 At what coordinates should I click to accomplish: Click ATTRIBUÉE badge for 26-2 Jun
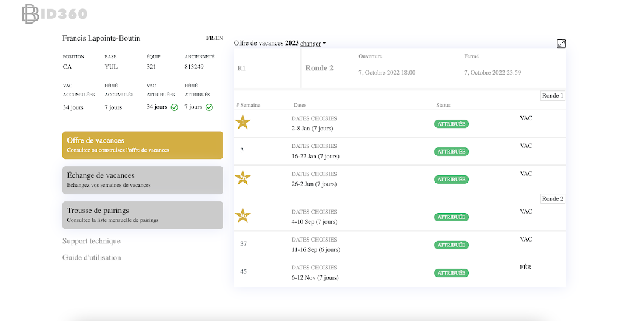coord(451,179)
